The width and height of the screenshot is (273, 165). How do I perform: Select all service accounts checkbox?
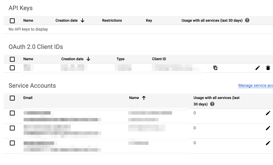point(12,98)
